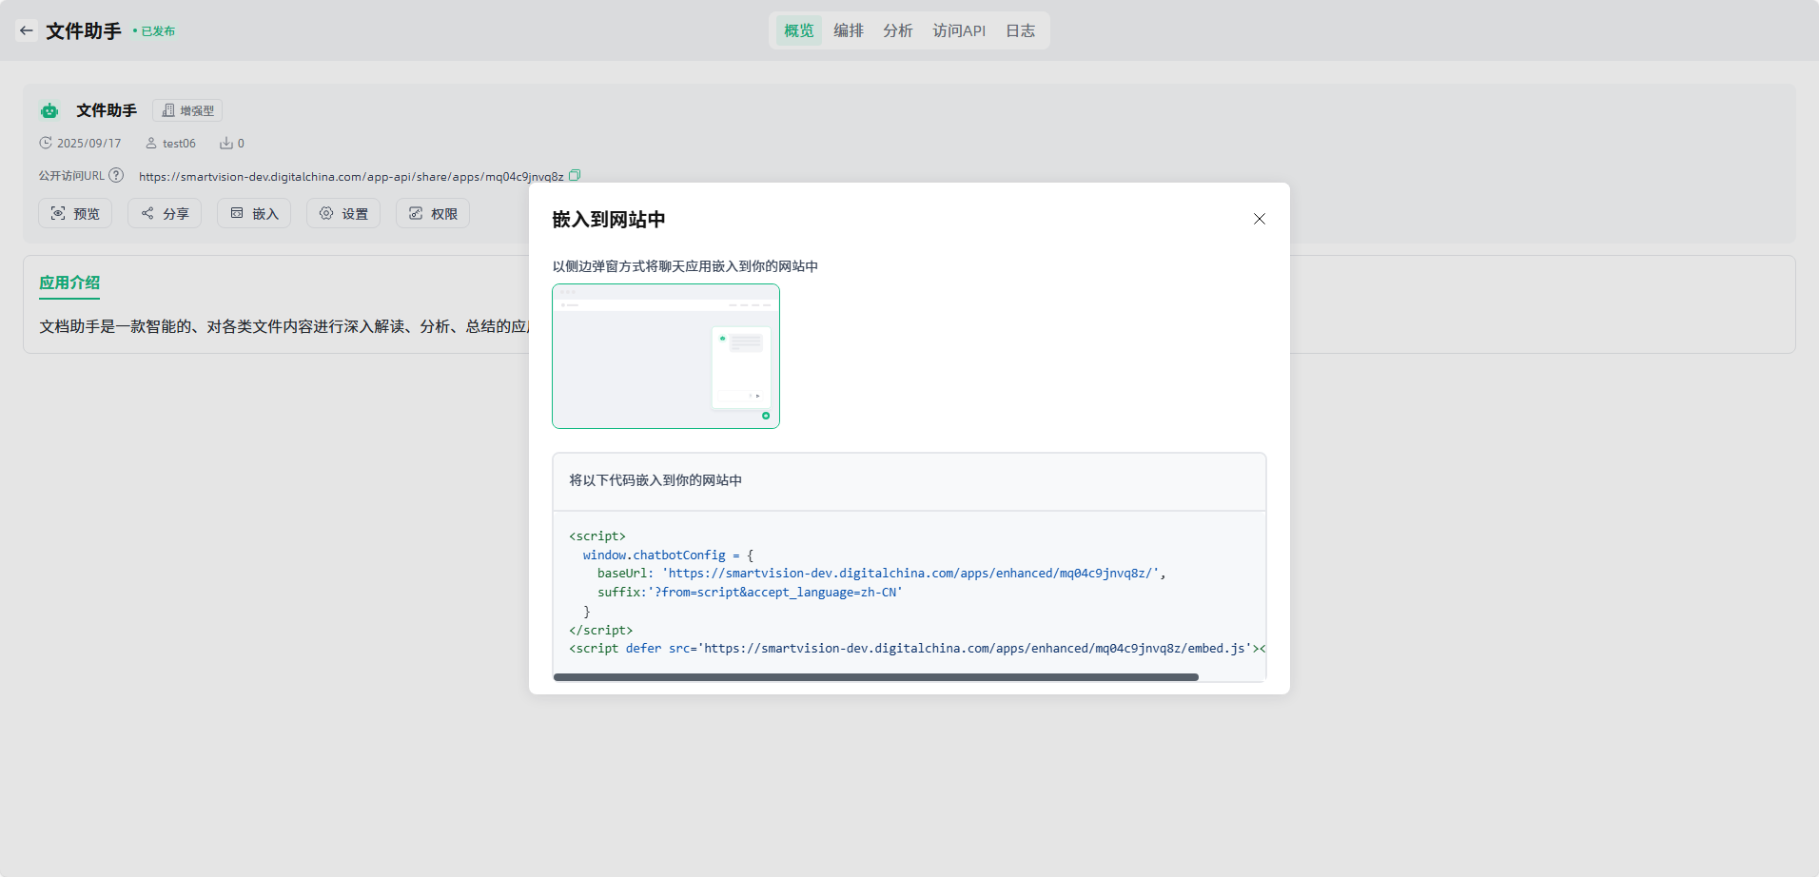Click the 嵌入 embed button
This screenshot has width=1819, height=877.
pyautogui.click(x=254, y=213)
